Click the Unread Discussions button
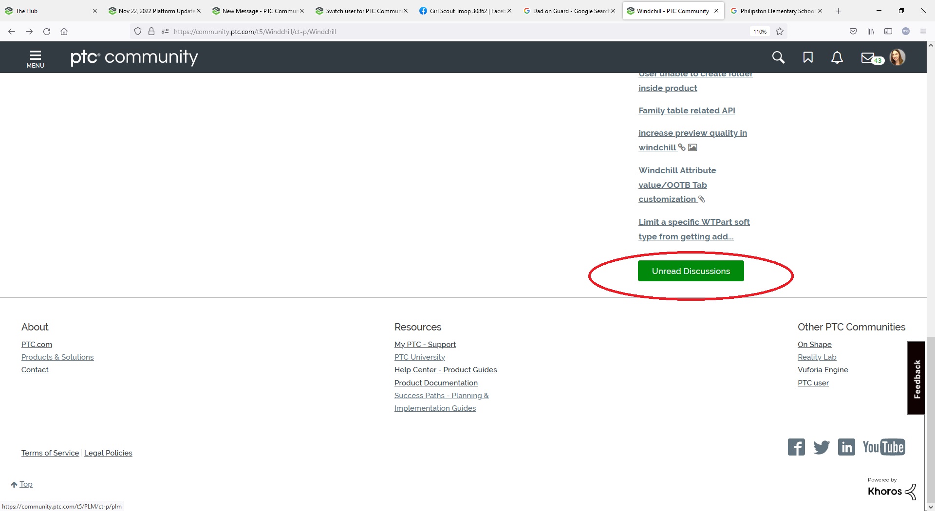Screen dimensions: 935x511 click(x=691, y=271)
